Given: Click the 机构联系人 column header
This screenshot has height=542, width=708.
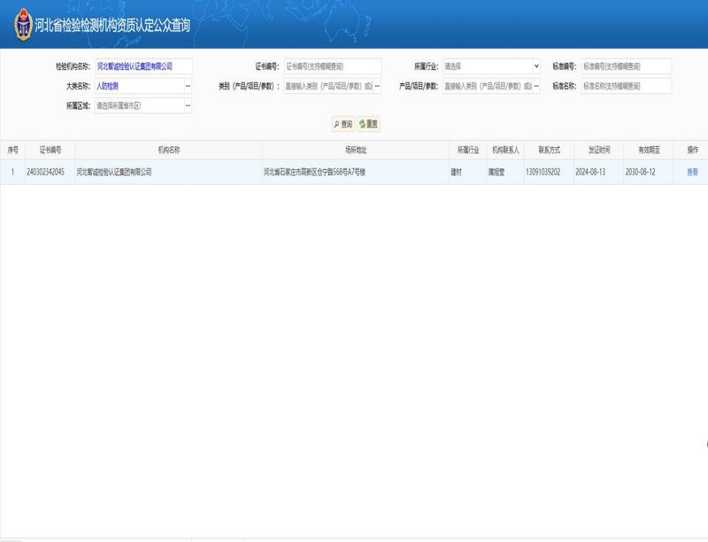Looking at the screenshot, I should click(505, 150).
